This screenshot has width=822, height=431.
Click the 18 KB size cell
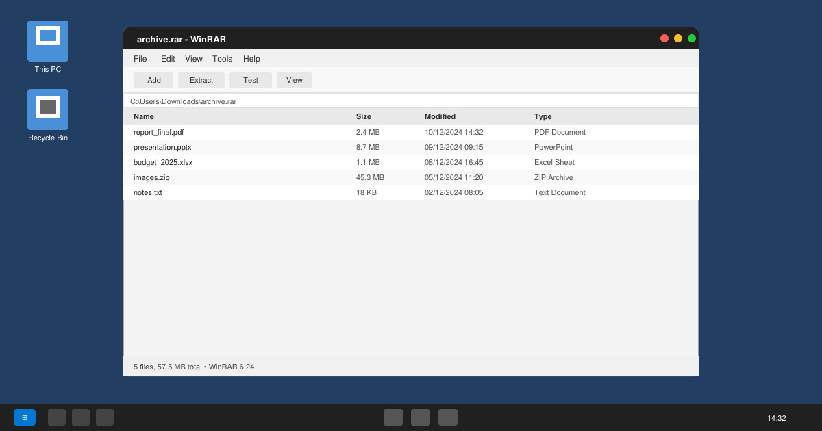point(366,192)
